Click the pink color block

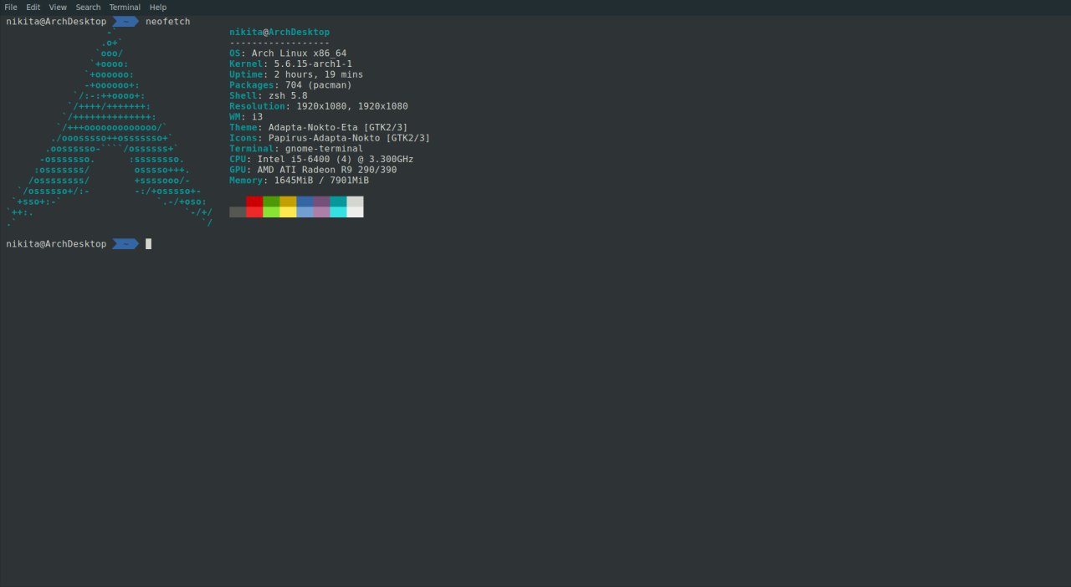tap(321, 212)
